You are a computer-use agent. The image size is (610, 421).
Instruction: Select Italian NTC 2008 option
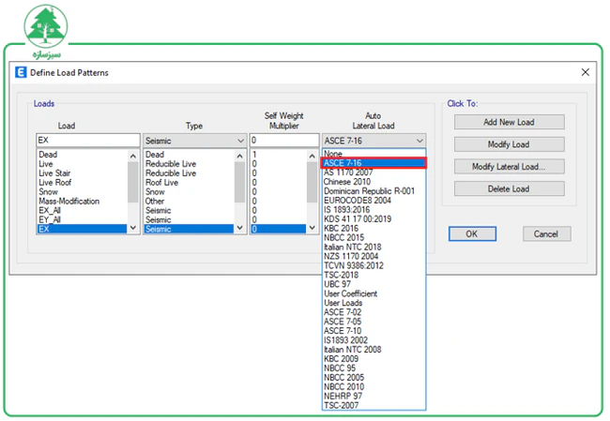[x=374, y=350]
